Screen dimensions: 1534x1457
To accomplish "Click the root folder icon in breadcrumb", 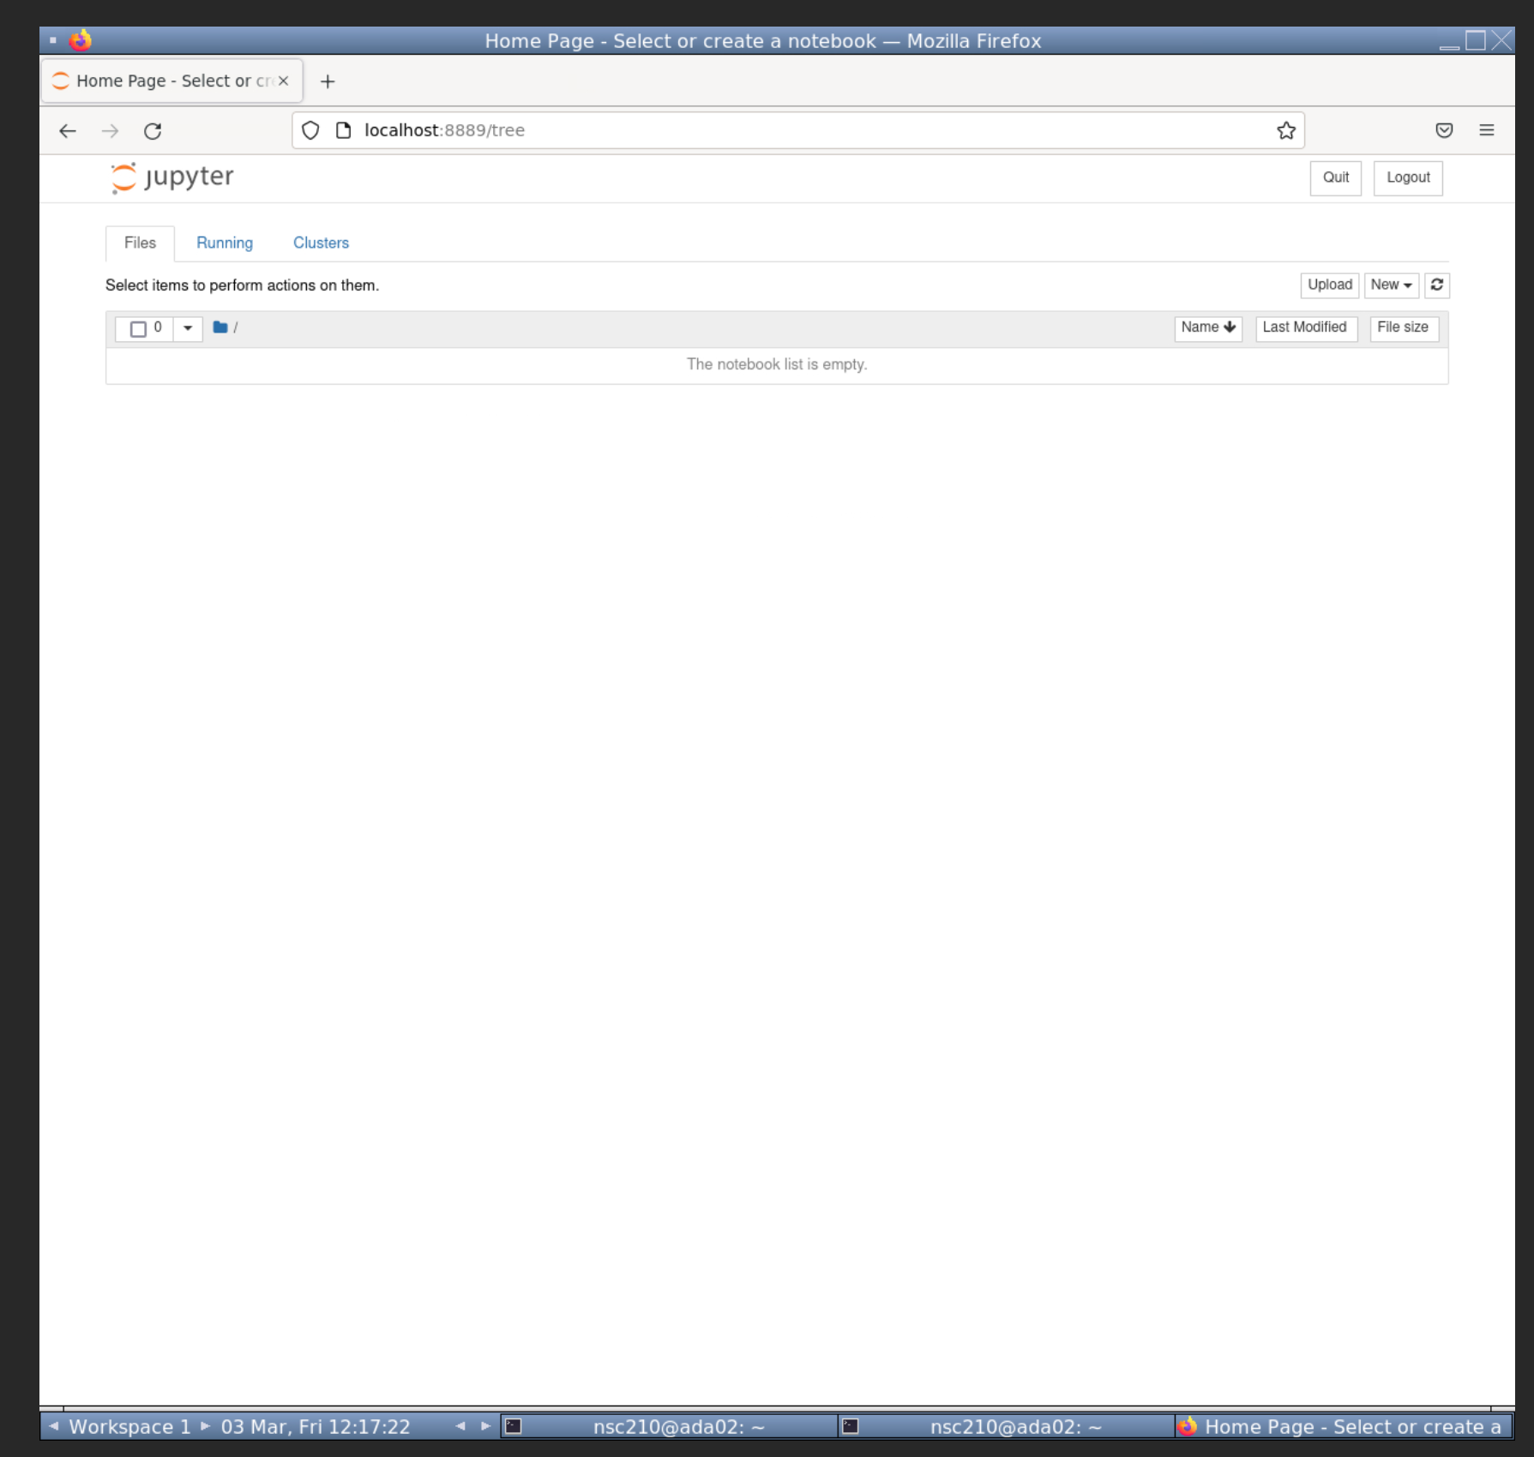I will click(220, 327).
